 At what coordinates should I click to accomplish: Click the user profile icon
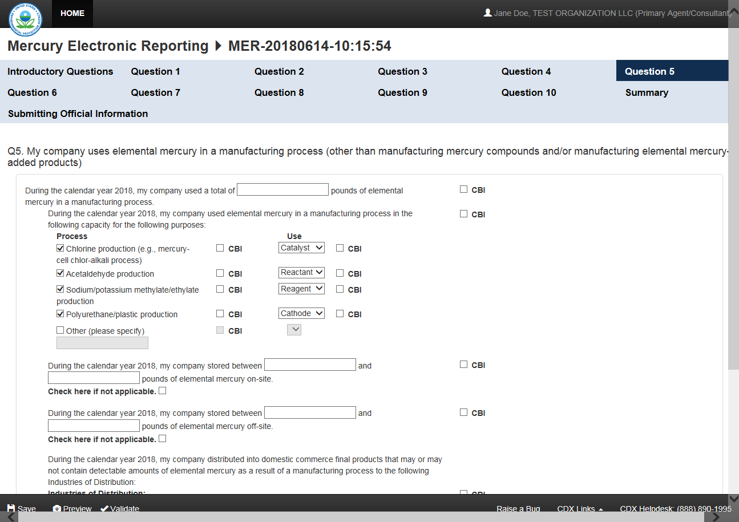(x=487, y=13)
